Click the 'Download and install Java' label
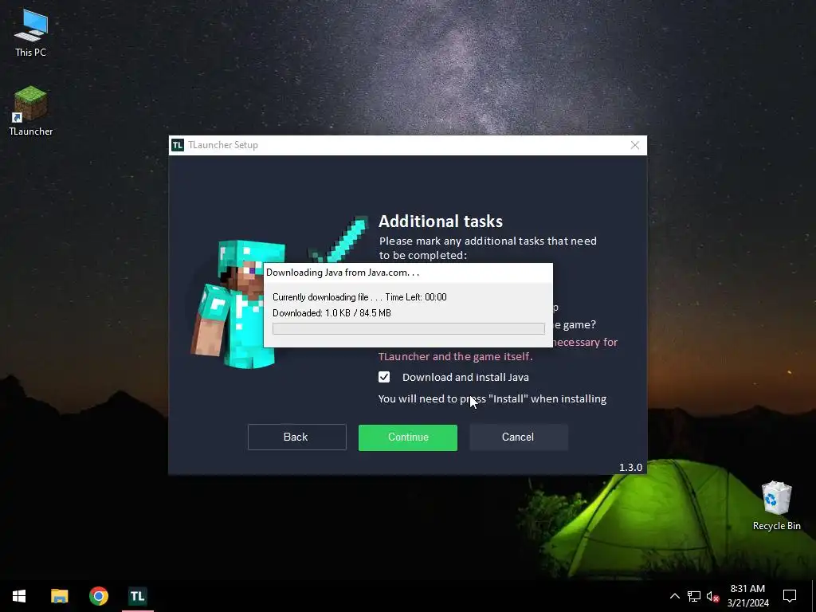This screenshot has height=612, width=816. click(465, 377)
